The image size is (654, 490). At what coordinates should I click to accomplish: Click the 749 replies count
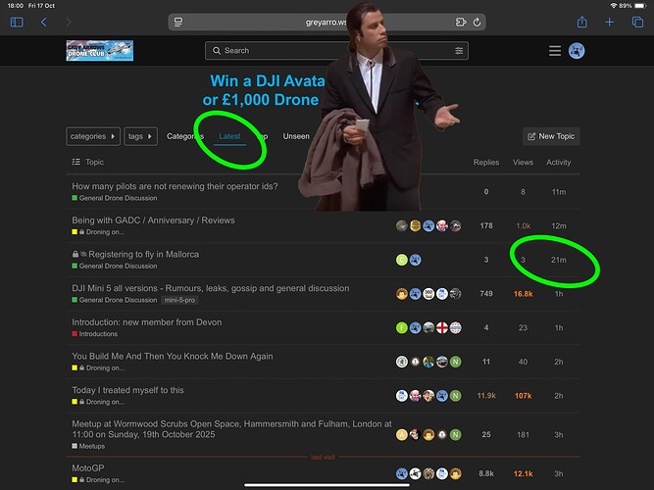[486, 294]
